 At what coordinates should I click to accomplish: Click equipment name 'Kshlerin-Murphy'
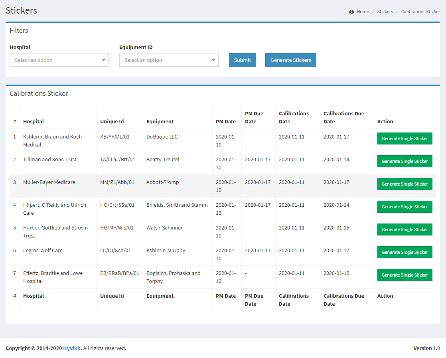pyautogui.click(x=166, y=250)
